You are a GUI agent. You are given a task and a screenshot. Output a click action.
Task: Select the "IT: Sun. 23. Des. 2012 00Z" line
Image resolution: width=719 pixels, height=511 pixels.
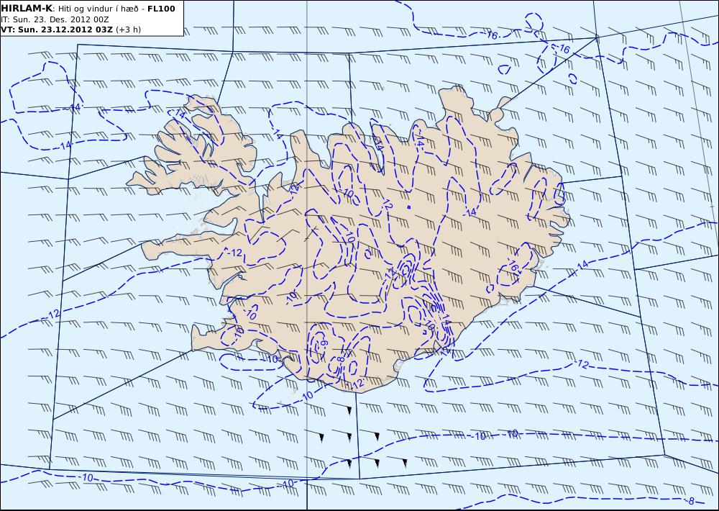(55, 19)
